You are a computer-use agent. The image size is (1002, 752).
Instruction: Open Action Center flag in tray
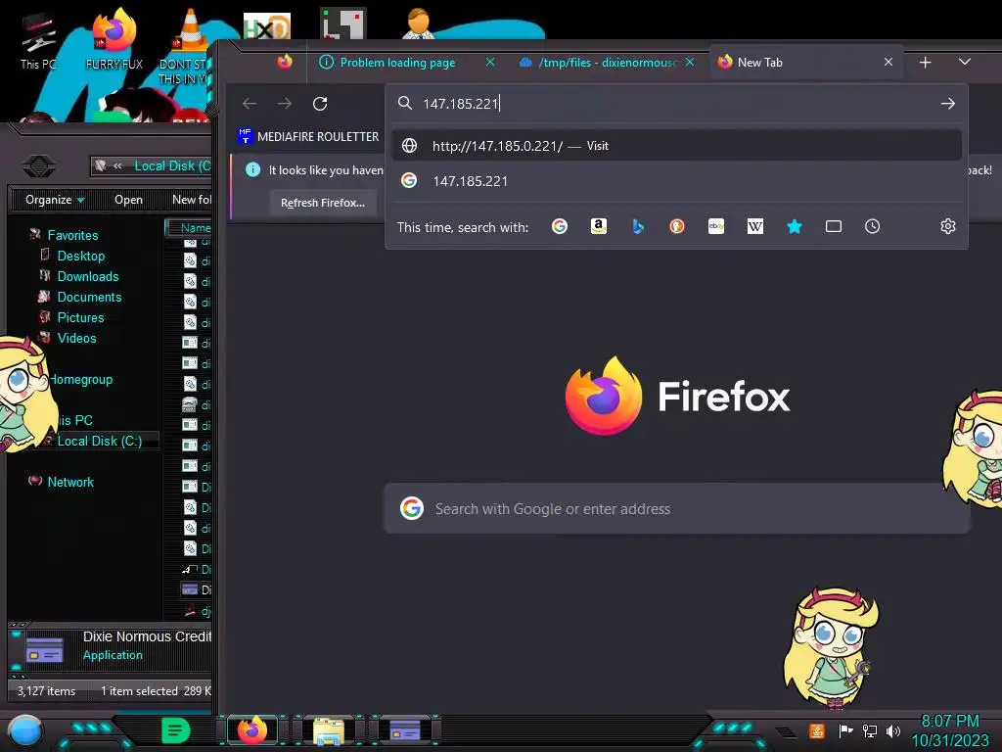pos(845,730)
